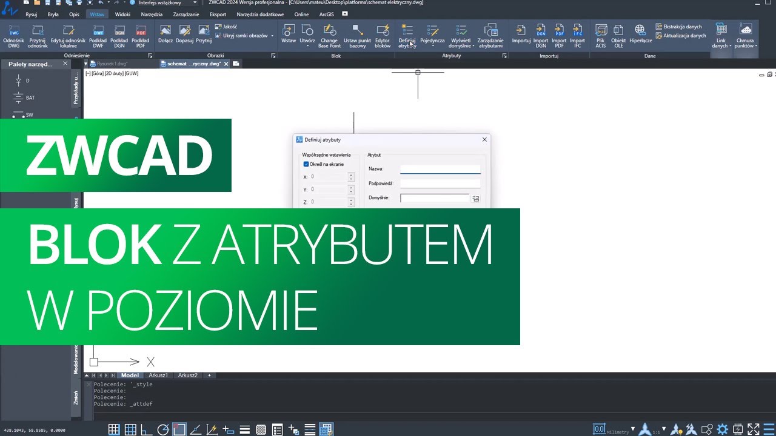
Task: Open the Atrybuty panel dialog launcher
Action: pos(504,56)
